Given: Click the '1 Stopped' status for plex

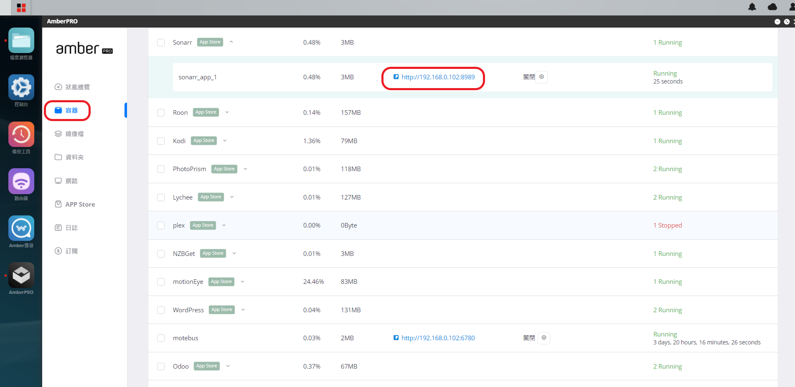Looking at the screenshot, I should click(668, 225).
